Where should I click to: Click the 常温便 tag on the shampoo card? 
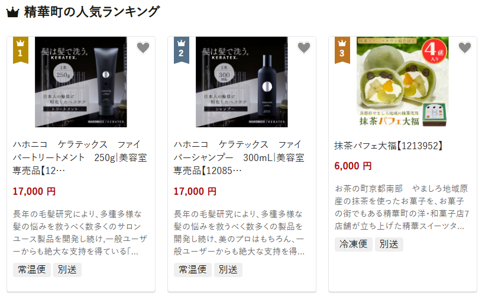193,269
